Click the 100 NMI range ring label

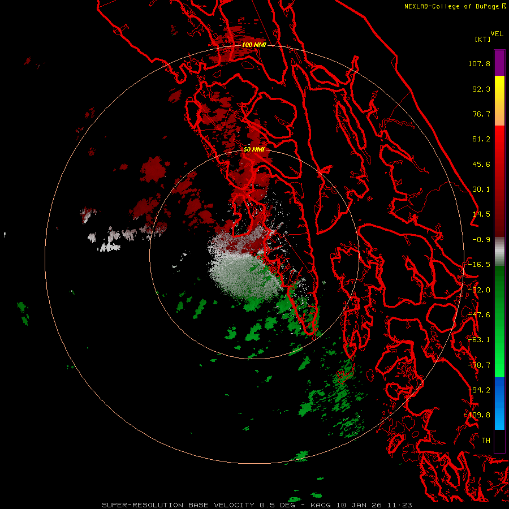254,45
